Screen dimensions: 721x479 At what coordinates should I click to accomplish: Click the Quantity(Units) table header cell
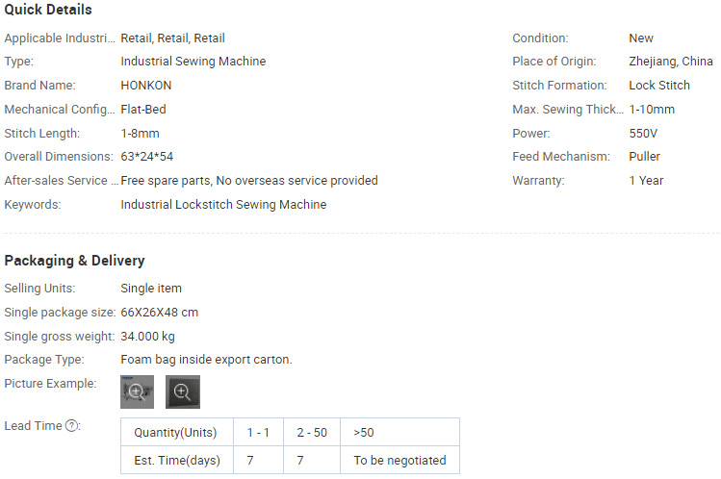pyautogui.click(x=177, y=432)
